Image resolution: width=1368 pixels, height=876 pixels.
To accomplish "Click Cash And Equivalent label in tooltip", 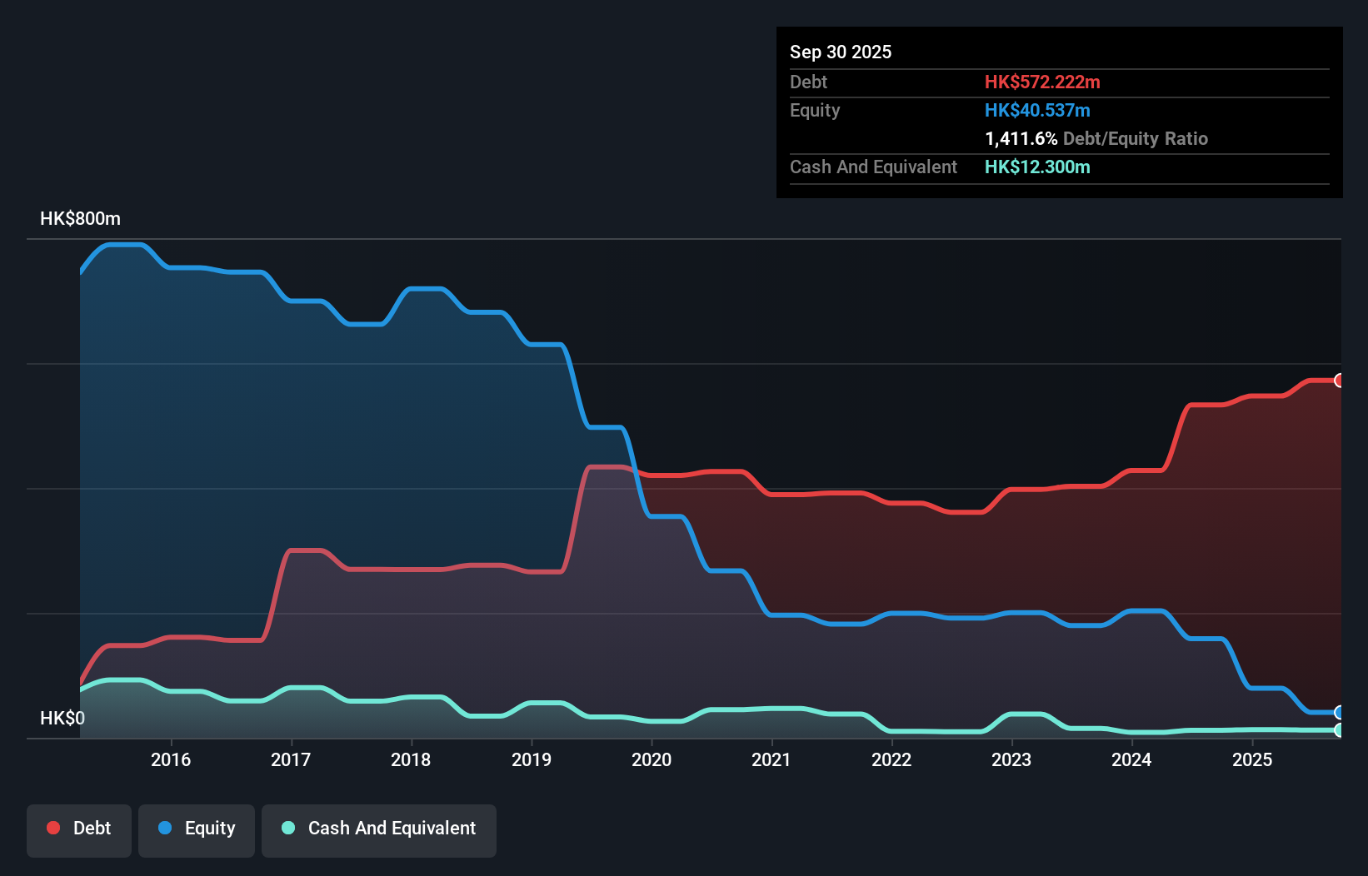I will pyautogui.click(x=873, y=167).
